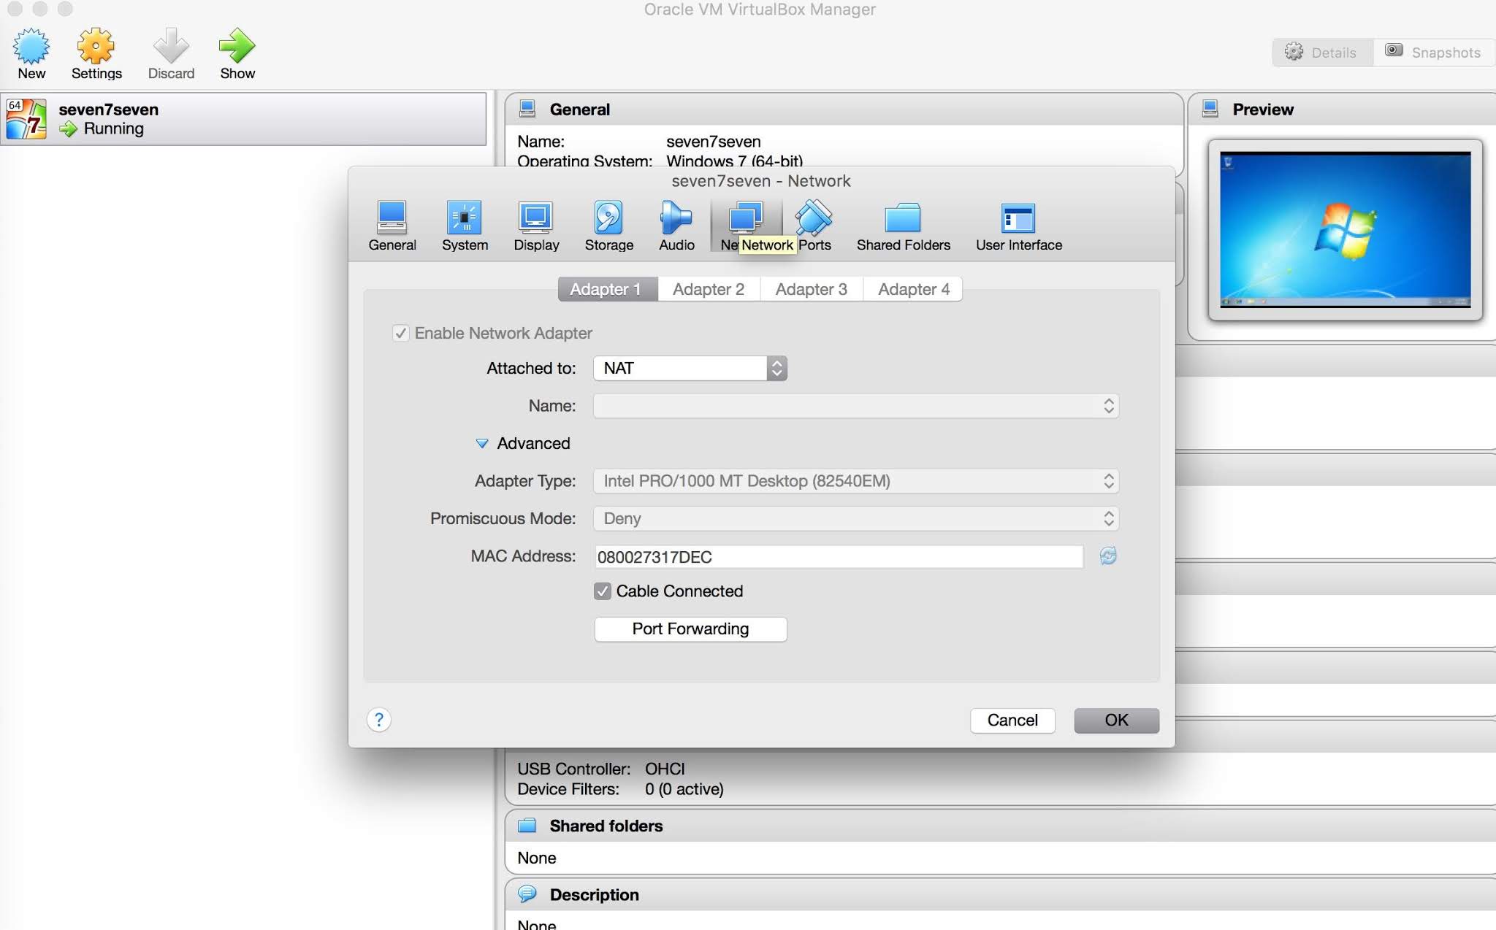Viewport: 1496px width, 930px height.
Task: Click into the MAC Address field
Action: coord(838,557)
